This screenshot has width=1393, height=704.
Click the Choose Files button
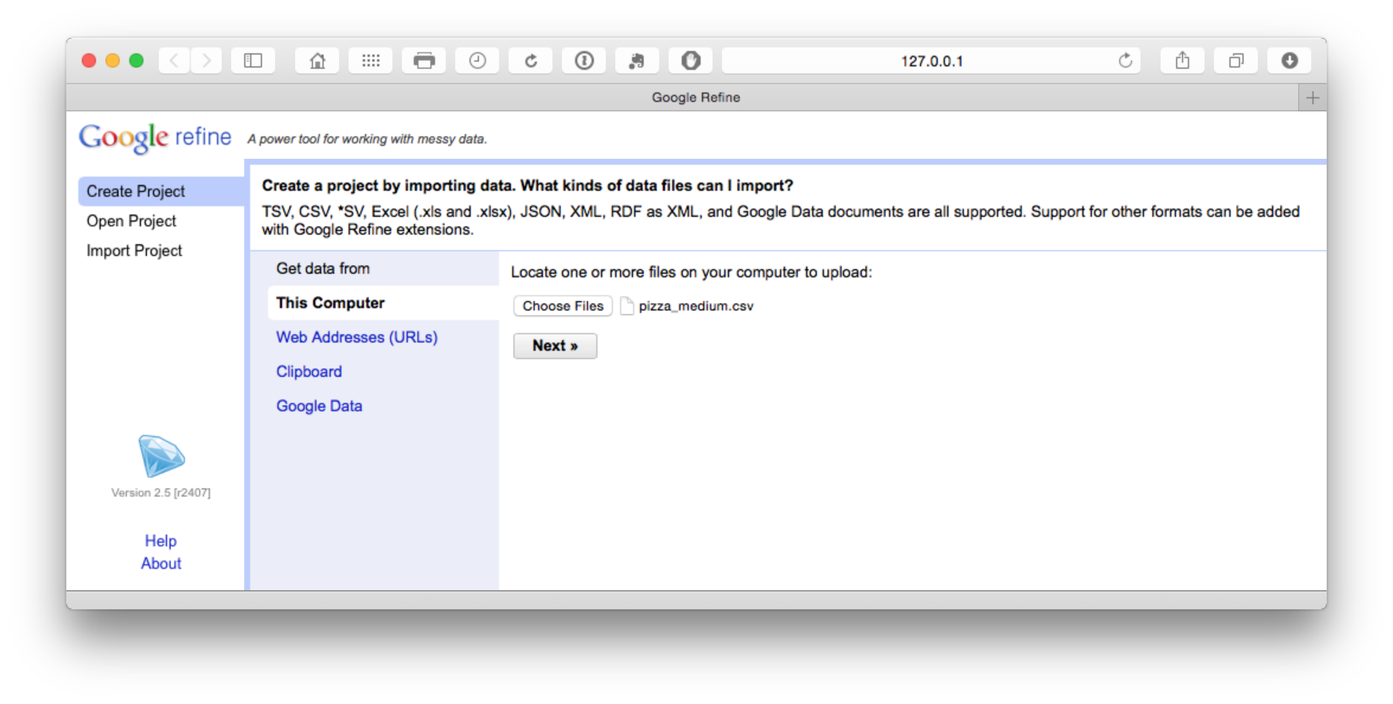563,306
